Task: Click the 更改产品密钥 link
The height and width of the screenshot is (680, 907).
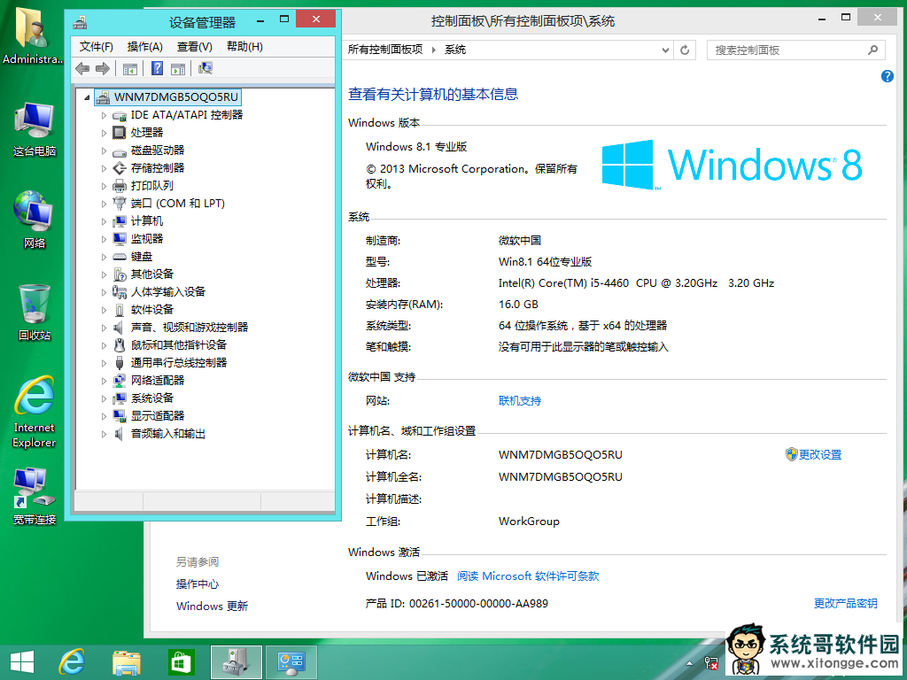Action: (845, 603)
